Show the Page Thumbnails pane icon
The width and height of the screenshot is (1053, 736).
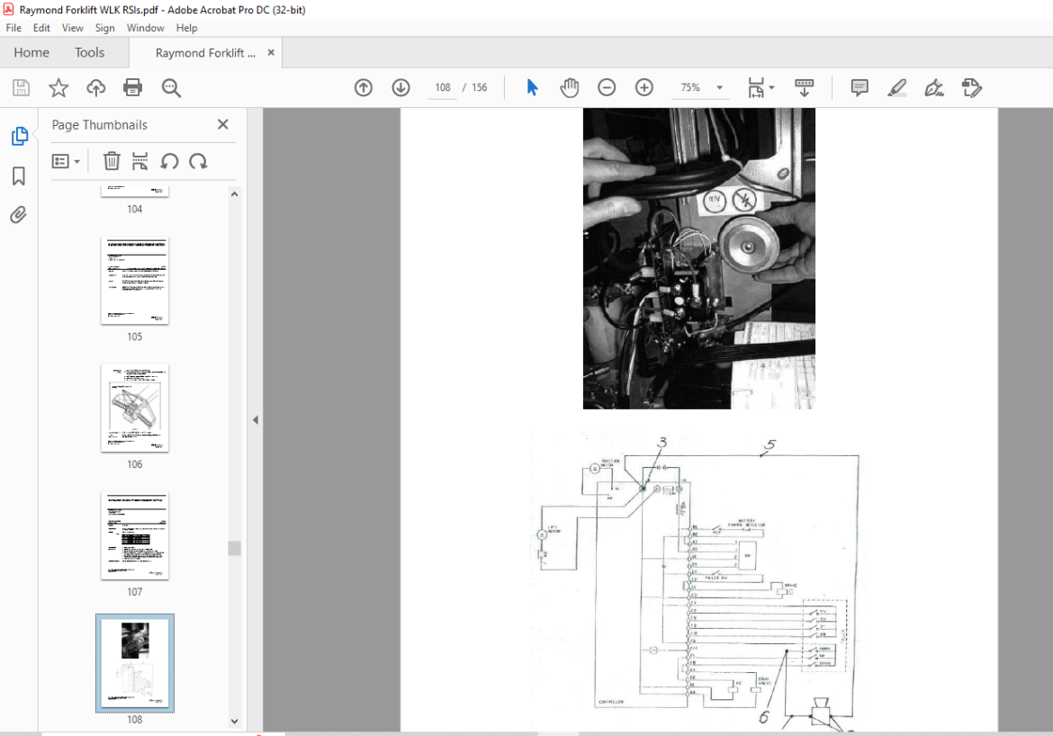click(x=20, y=136)
